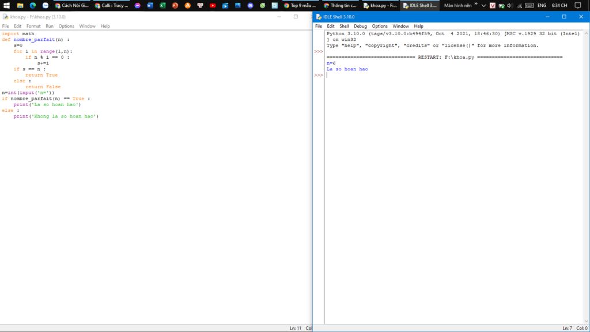Open Edit menu in IDLE Shell window
This screenshot has height=332, width=590.
330,26
